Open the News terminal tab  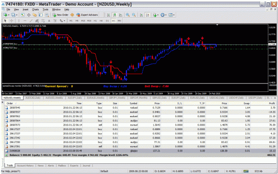point(40,166)
